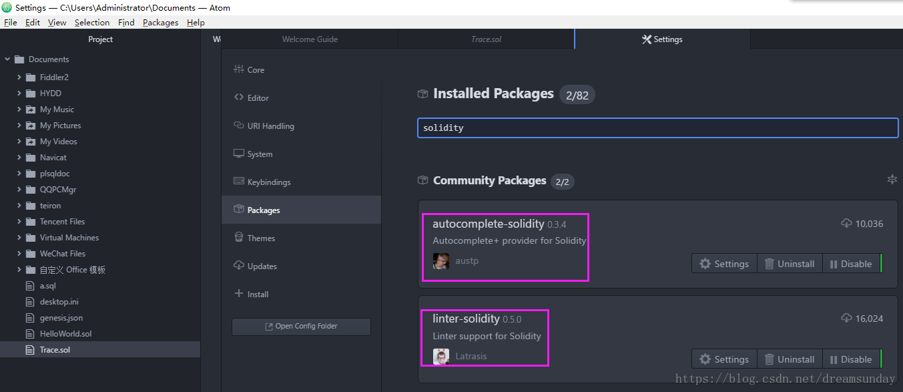The image size is (903, 392).
Task: Switch to the Welcome Guide tab
Action: 310,39
